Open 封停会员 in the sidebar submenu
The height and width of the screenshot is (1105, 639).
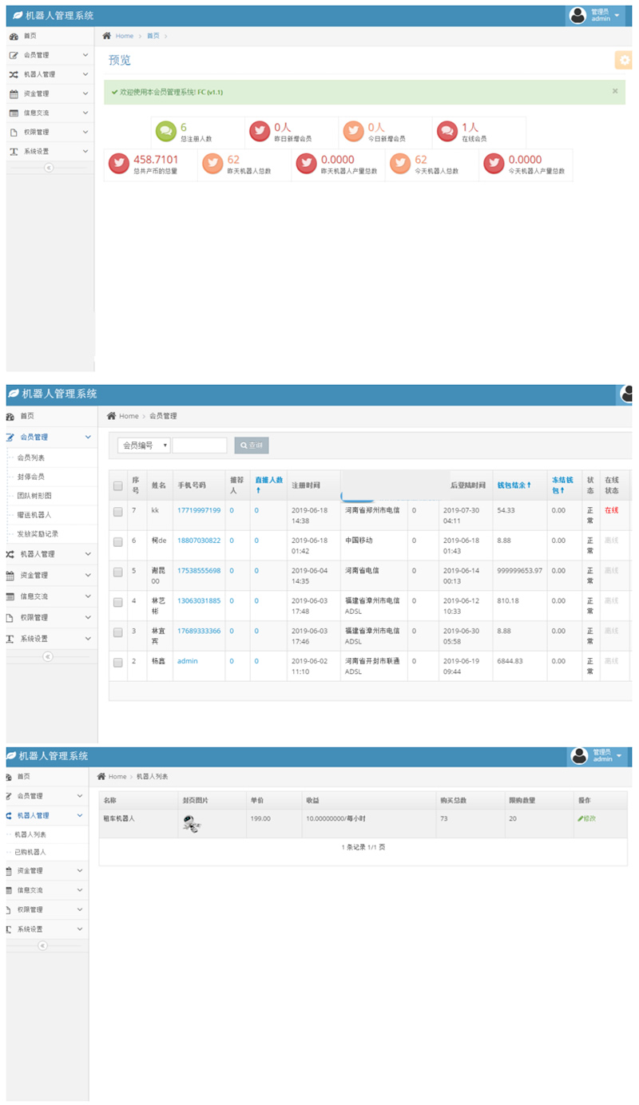[x=34, y=477]
